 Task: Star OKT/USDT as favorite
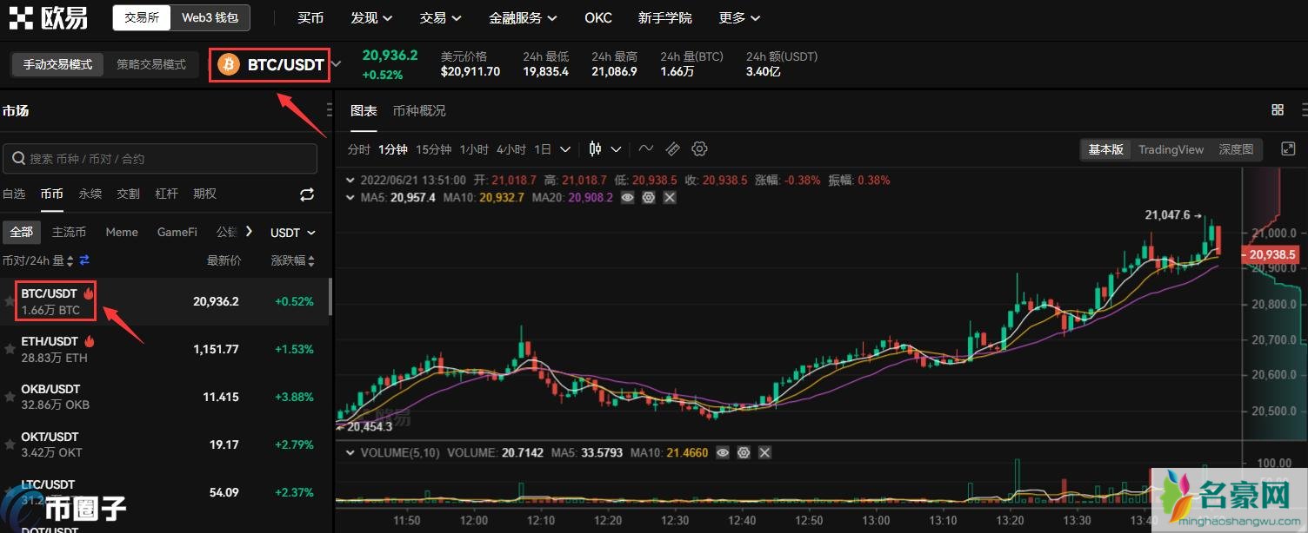10,444
